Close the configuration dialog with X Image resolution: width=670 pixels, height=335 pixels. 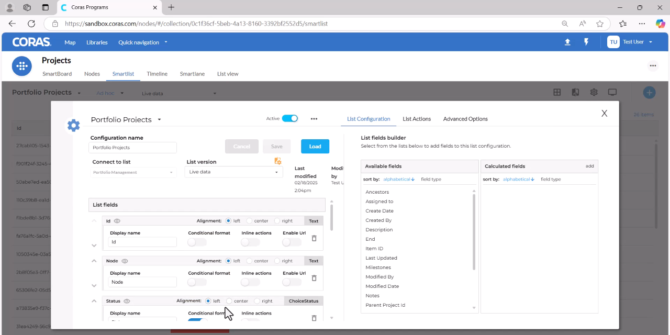pyautogui.click(x=604, y=113)
